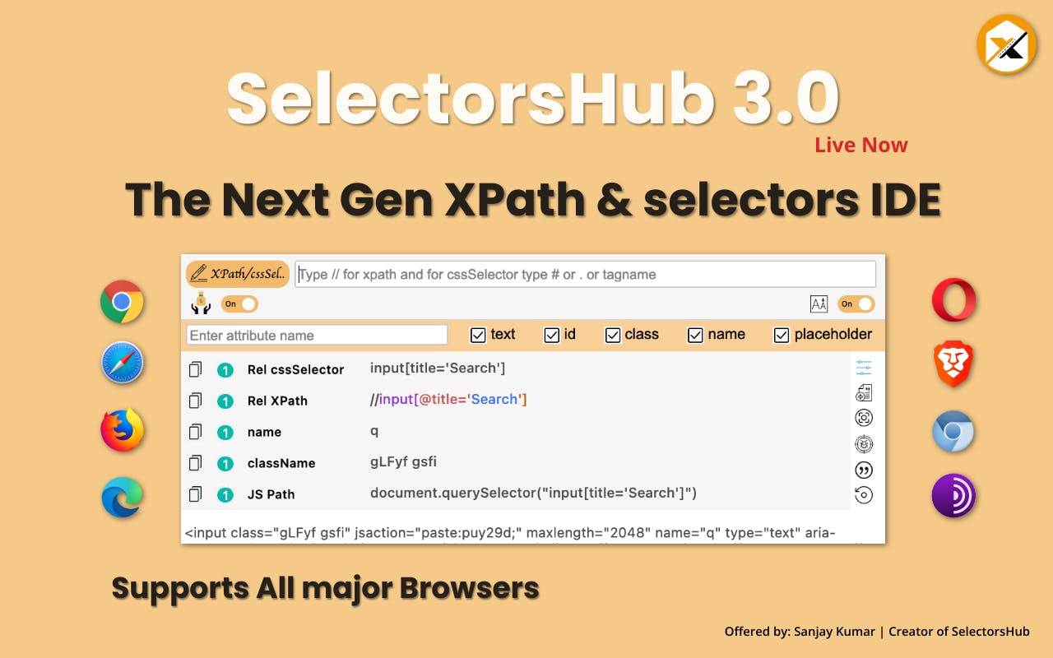Click the AA font size icon

(819, 304)
